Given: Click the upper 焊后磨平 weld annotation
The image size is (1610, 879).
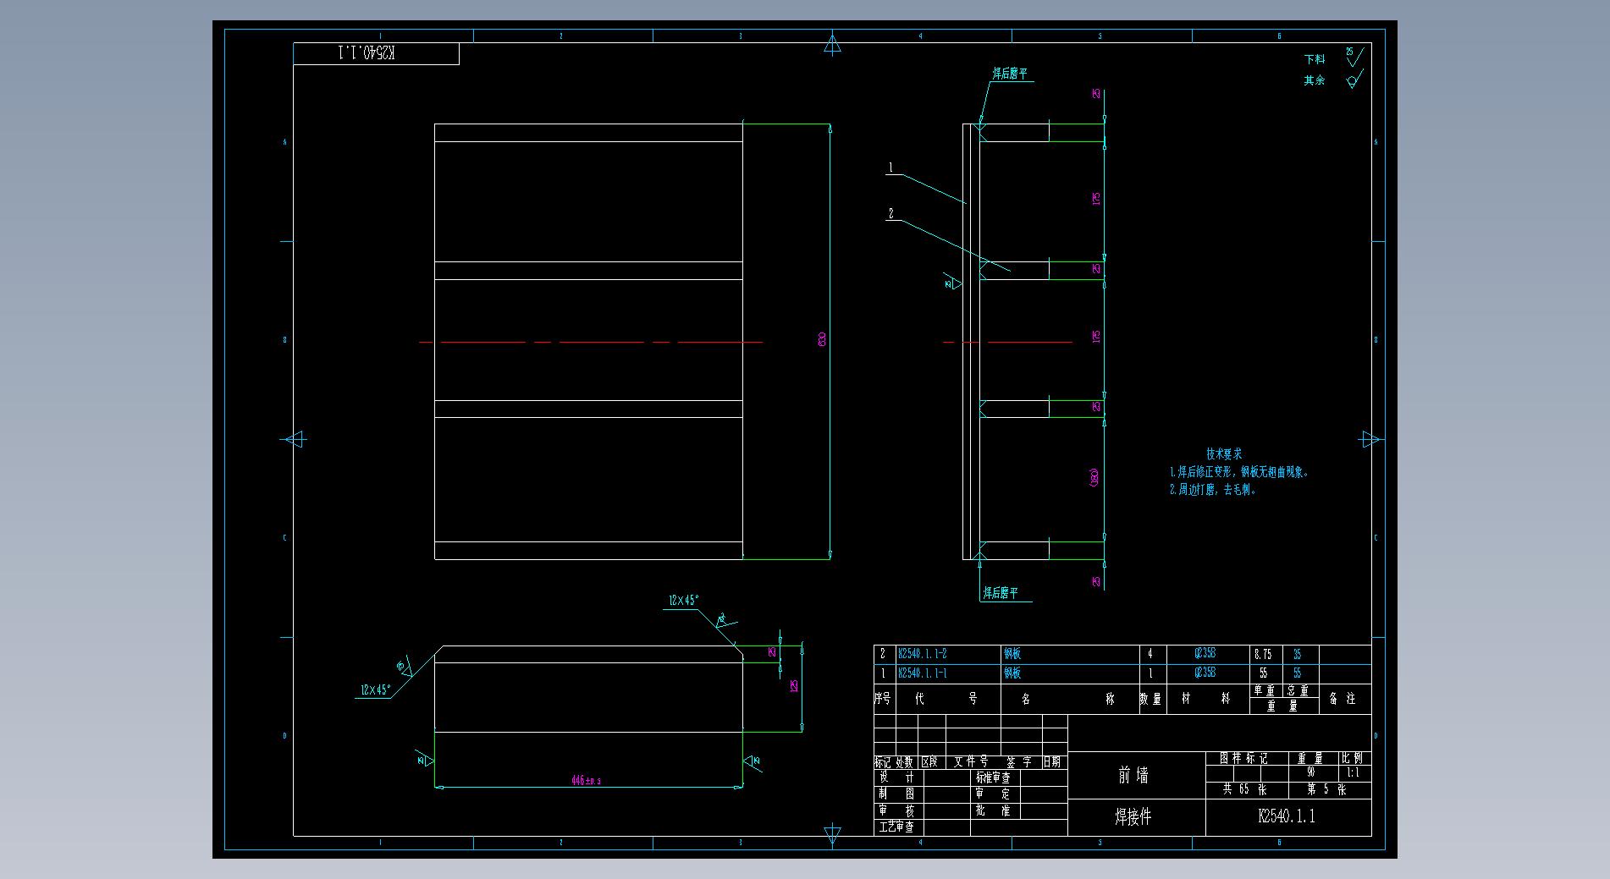Looking at the screenshot, I should (x=1009, y=74).
